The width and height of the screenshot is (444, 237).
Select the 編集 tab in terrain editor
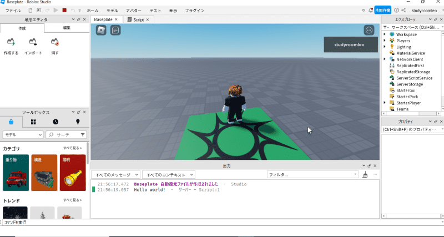click(67, 28)
